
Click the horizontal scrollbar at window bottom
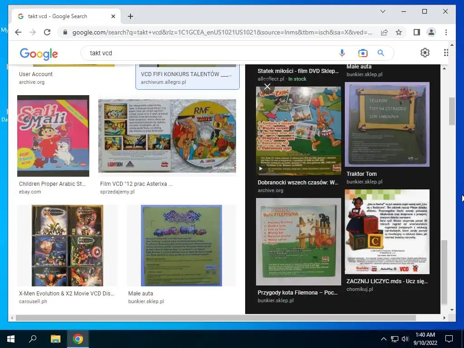216,318
